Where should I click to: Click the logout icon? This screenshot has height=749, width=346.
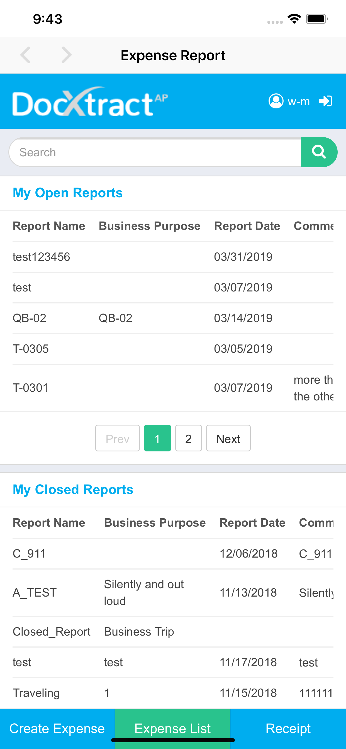[326, 101]
